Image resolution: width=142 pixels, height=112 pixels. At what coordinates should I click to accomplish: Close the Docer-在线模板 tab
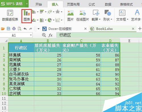pyautogui.click(x=85, y=29)
